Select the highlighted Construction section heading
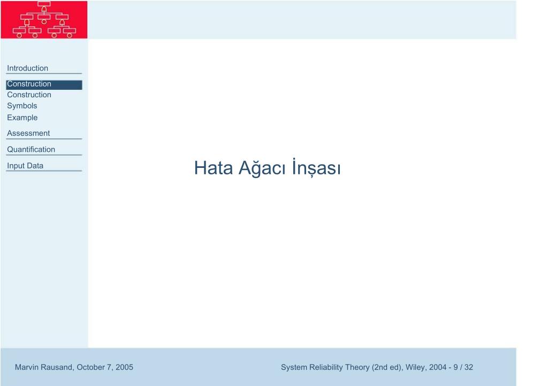Screen dimensions: 548x386 click(44, 85)
